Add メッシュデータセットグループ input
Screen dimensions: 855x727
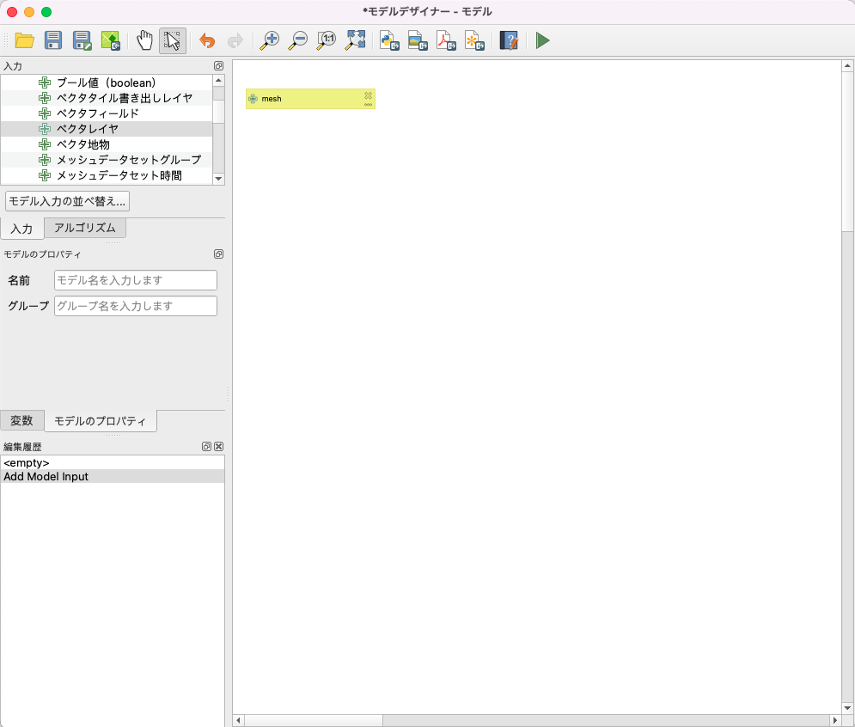click(x=107, y=160)
